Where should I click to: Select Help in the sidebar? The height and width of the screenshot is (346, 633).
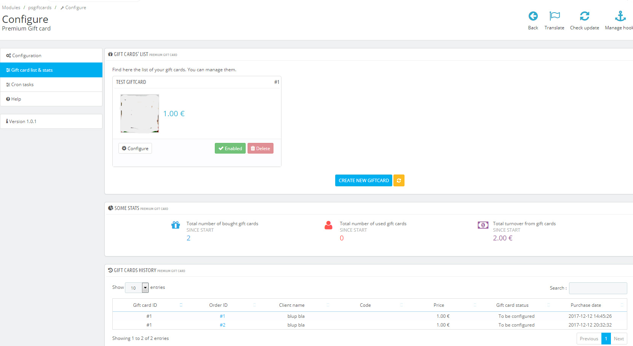[x=51, y=99]
